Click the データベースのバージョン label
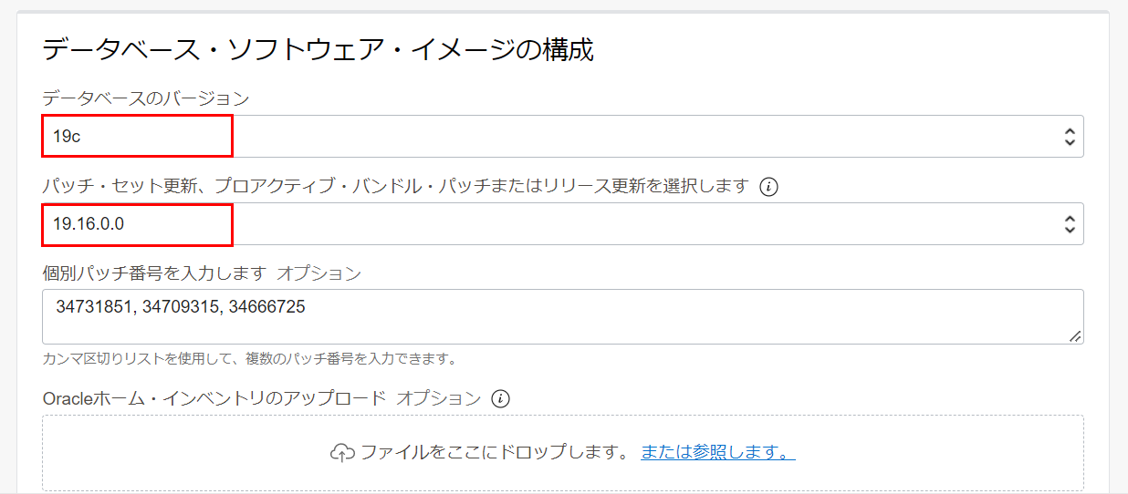This screenshot has width=1128, height=494. coord(146,98)
